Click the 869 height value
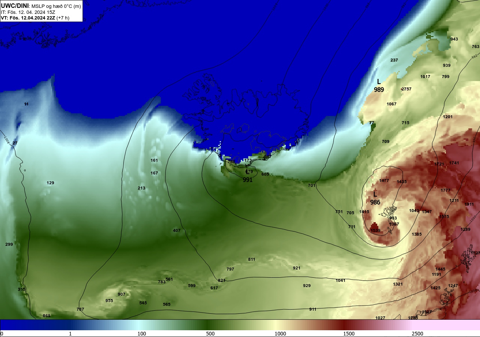The height and width of the screenshot is (337, 480). click(46, 316)
